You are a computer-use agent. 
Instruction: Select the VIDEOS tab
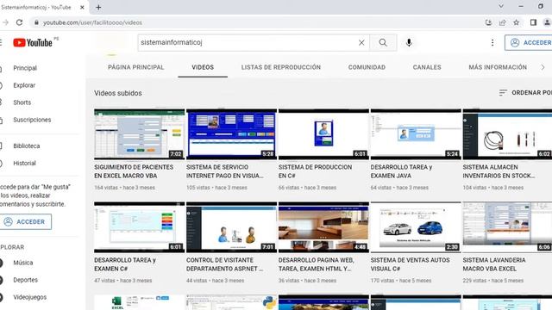203,67
